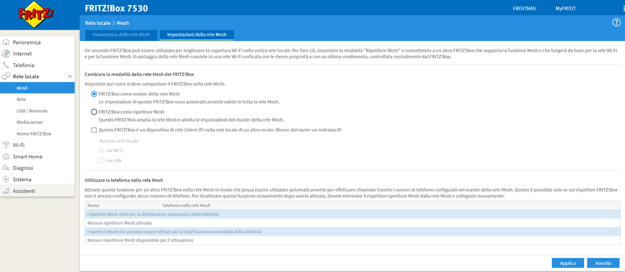625x272 pixels.
Task: Click the 'Nessun ripetitore Mesh attivato' row
Action: tap(353, 223)
